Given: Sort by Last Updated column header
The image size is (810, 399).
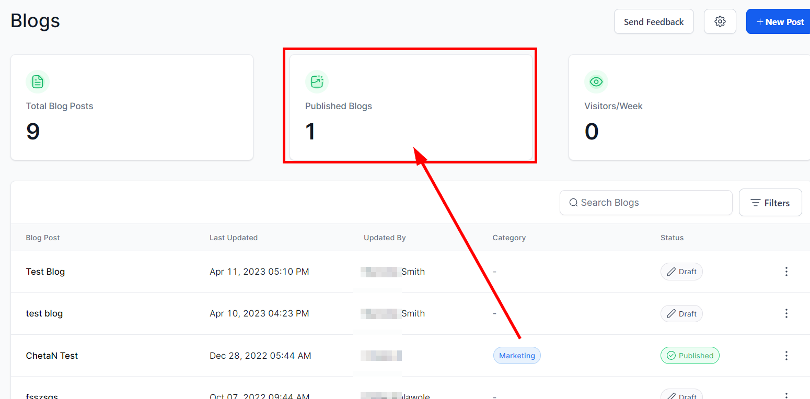Looking at the screenshot, I should coord(234,238).
